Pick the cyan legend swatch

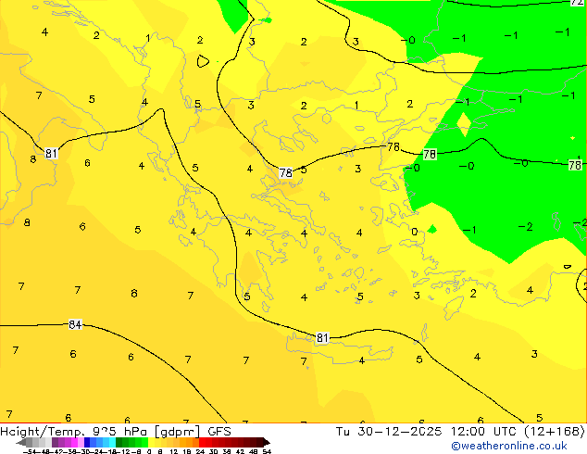pyautogui.click(x=112, y=443)
